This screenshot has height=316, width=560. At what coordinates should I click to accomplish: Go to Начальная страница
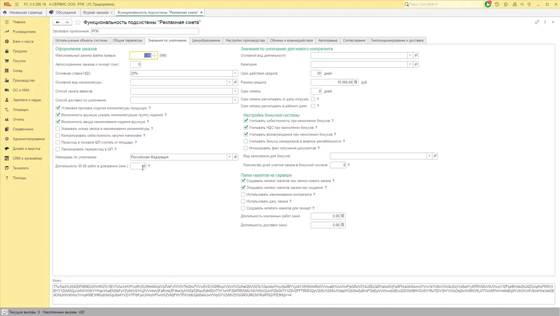[23, 13]
